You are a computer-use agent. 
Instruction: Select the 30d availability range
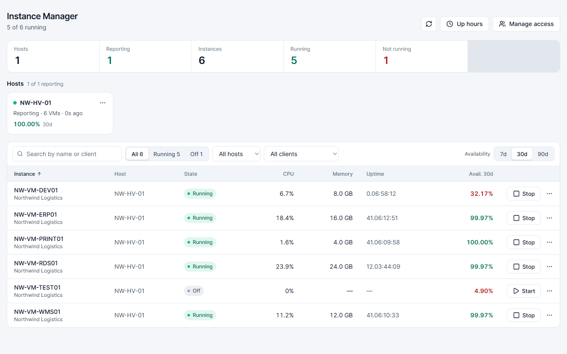pos(522,154)
